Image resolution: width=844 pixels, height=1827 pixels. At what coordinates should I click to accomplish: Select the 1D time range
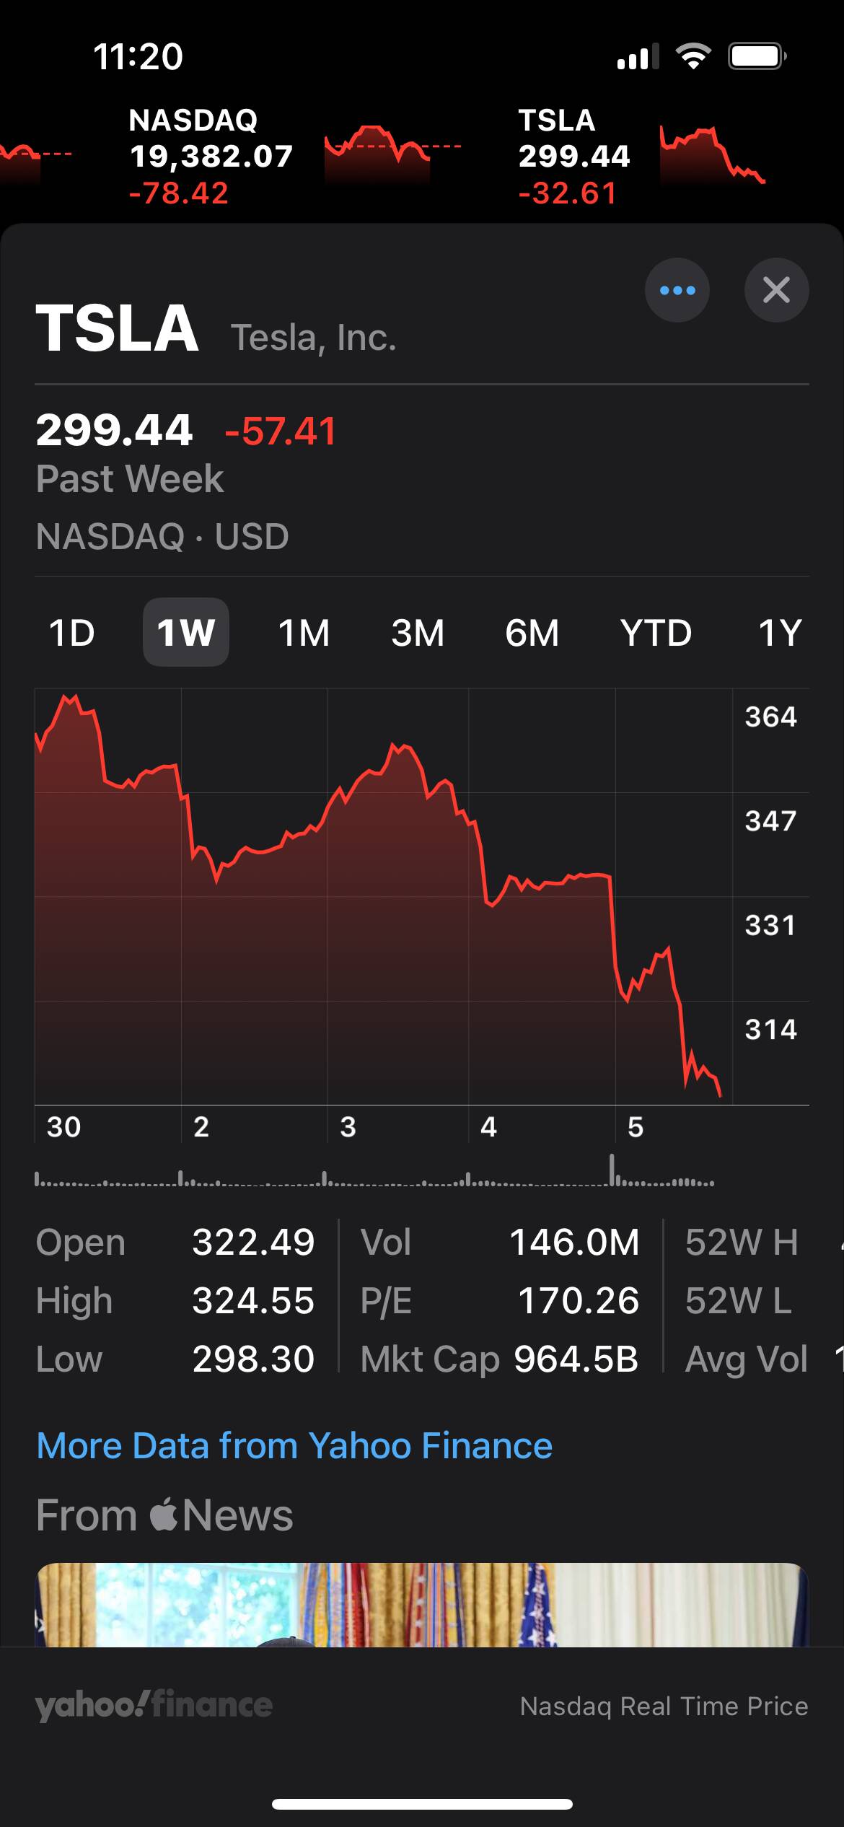(x=72, y=633)
